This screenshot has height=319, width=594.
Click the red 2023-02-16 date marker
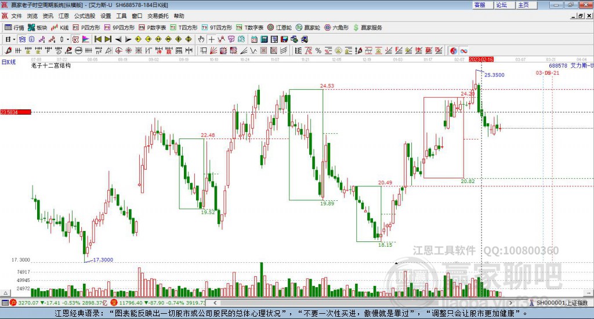[481, 60]
